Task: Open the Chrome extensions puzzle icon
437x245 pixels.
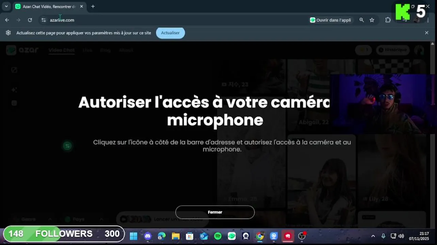Action: point(388,20)
